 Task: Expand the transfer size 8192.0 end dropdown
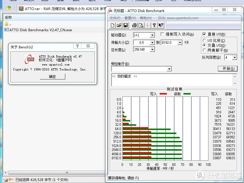180,42
